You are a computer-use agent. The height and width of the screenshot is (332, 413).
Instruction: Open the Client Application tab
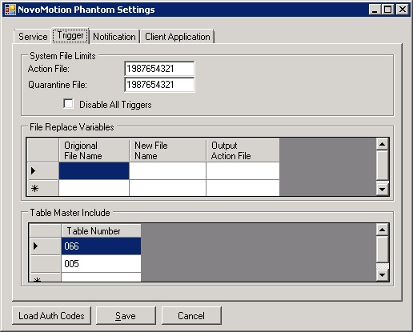(x=178, y=37)
